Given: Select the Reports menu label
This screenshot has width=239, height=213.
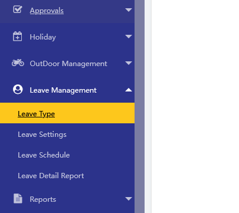Looking at the screenshot, I should [43, 199].
